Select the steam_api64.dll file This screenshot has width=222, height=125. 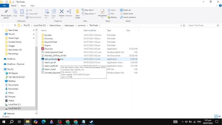tap(51, 66)
